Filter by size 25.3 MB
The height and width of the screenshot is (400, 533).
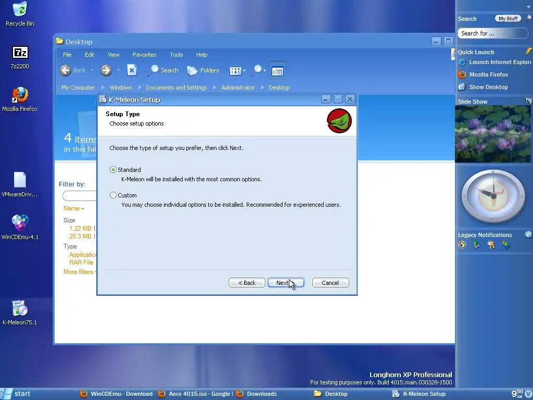point(80,236)
